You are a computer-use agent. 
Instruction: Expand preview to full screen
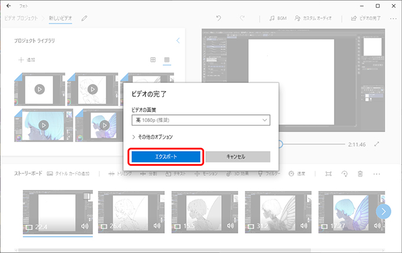pyautogui.click(x=376, y=144)
